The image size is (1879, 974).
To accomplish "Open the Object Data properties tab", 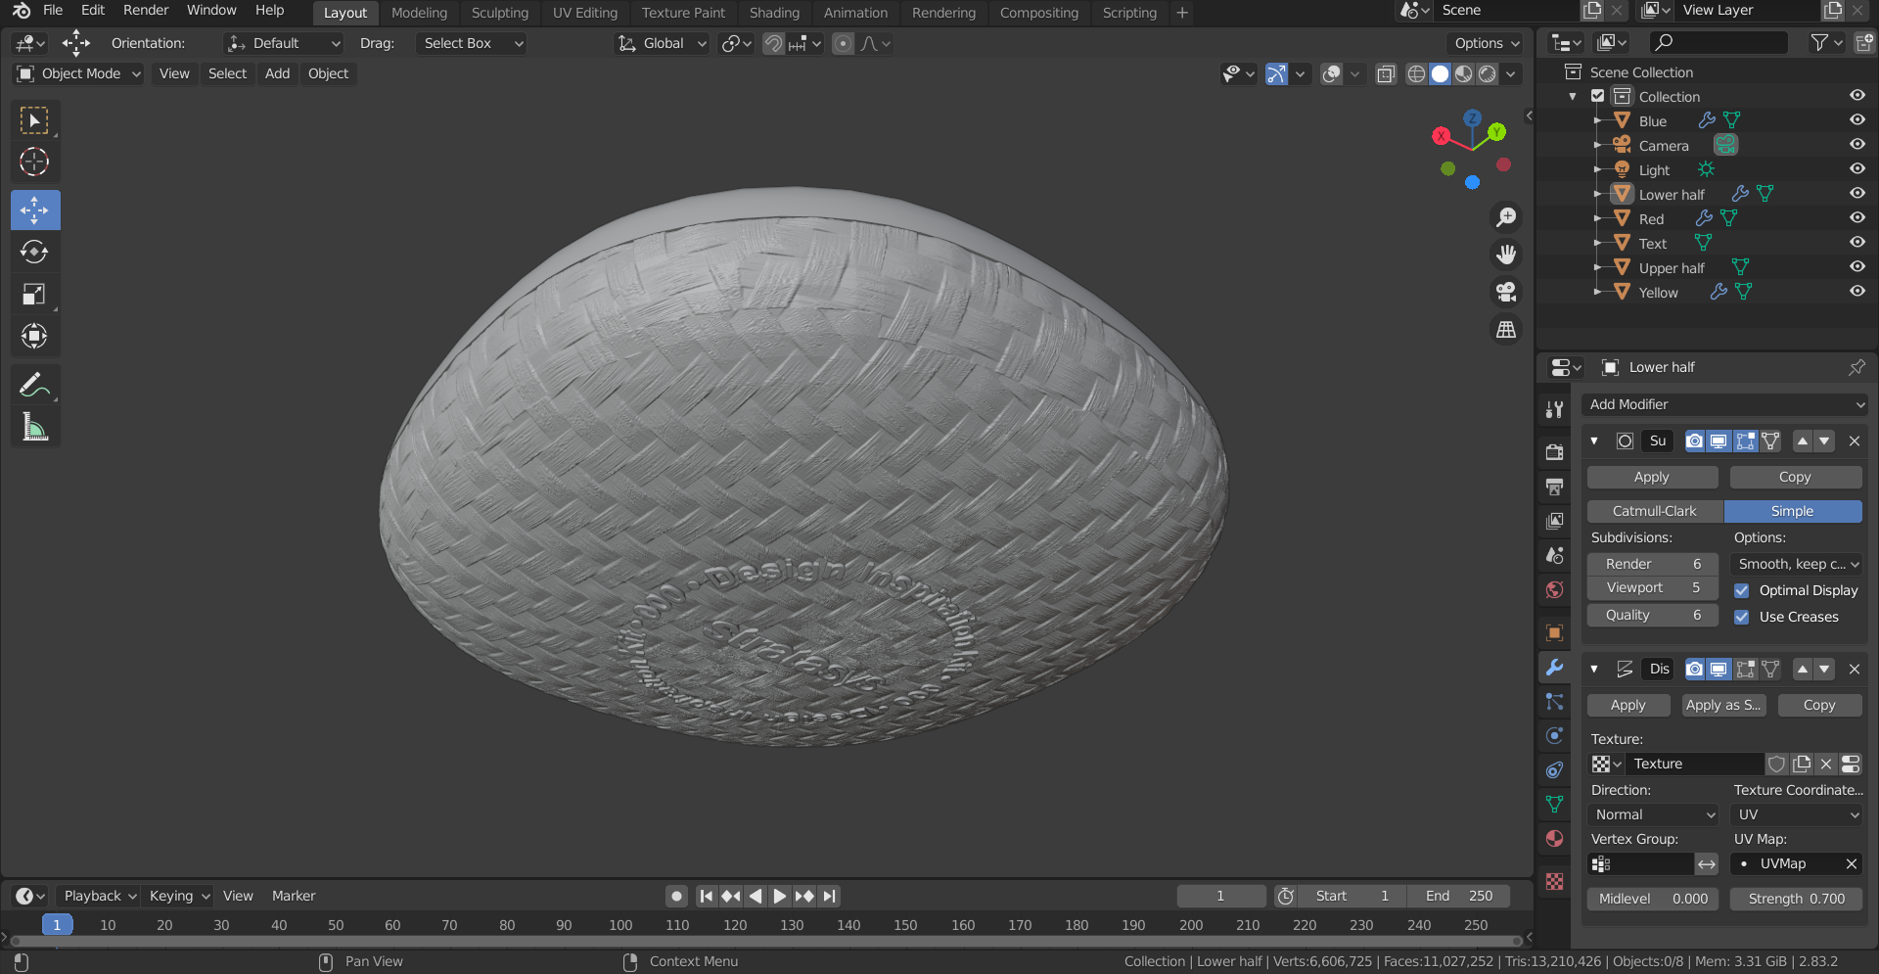I will click(x=1554, y=805).
